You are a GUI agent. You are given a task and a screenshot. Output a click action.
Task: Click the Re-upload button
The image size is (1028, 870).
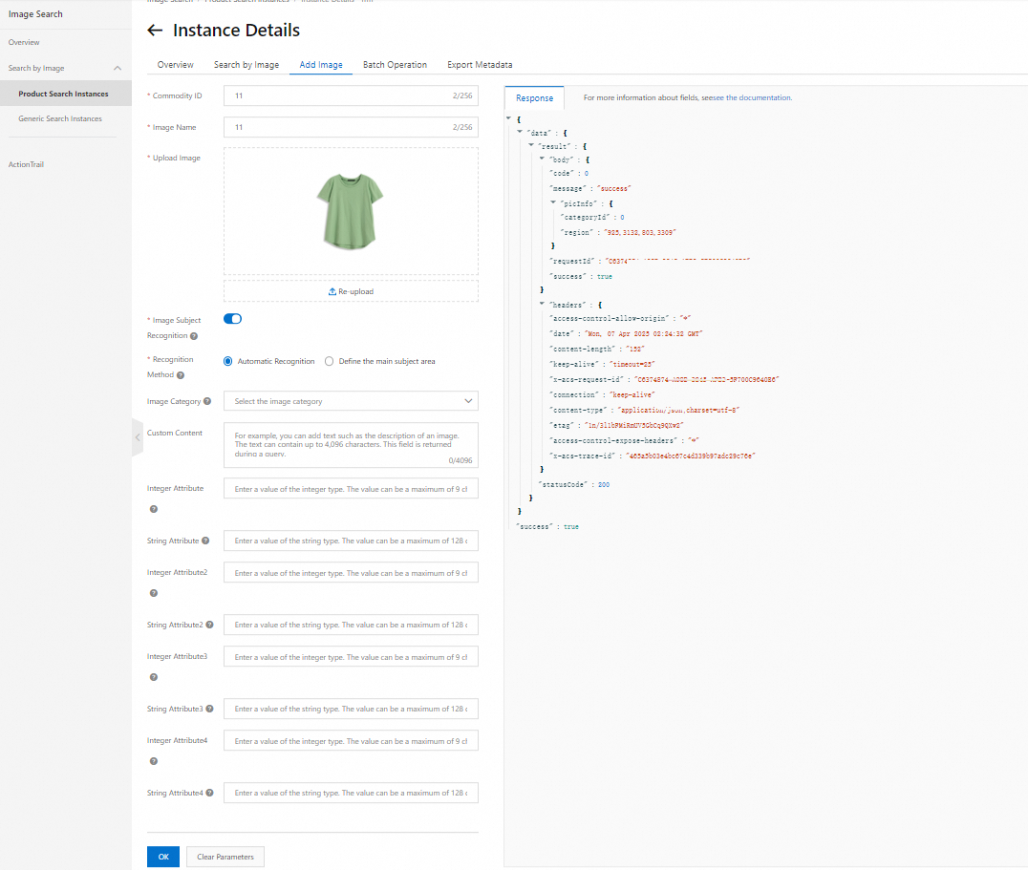pyautogui.click(x=351, y=291)
